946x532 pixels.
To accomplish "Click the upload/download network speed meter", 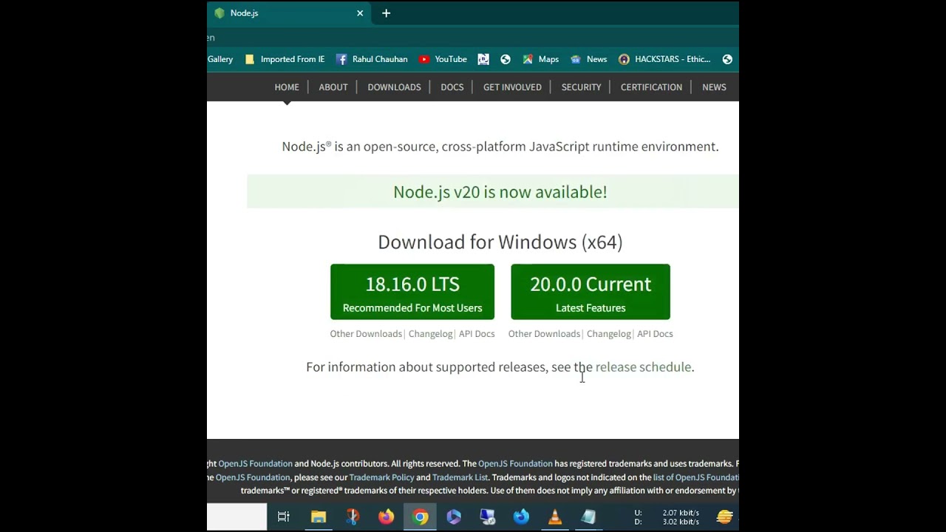I will [x=667, y=517].
